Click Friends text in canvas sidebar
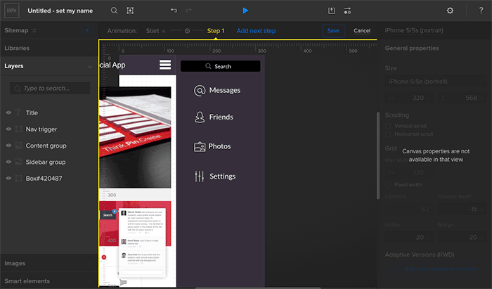Viewport: 492px width, 289px height. click(x=221, y=117)
